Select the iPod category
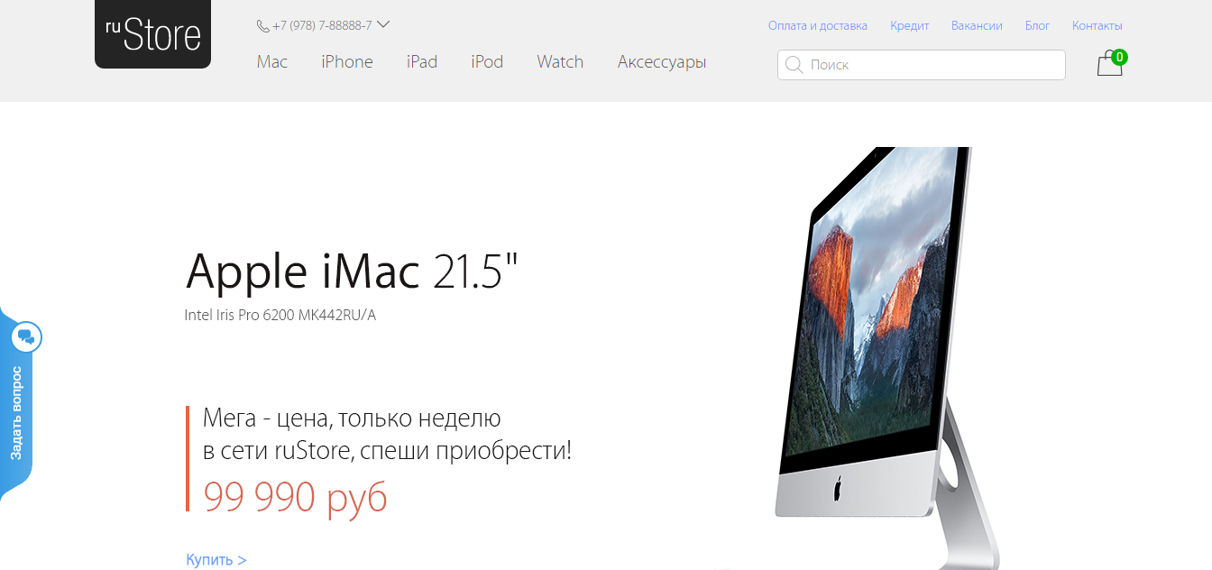 [x=487, y=62]
